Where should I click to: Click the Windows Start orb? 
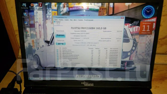[x=31, y=78]
